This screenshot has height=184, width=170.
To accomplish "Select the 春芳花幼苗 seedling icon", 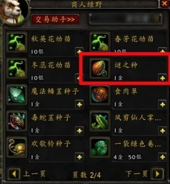I will [100, 42].
